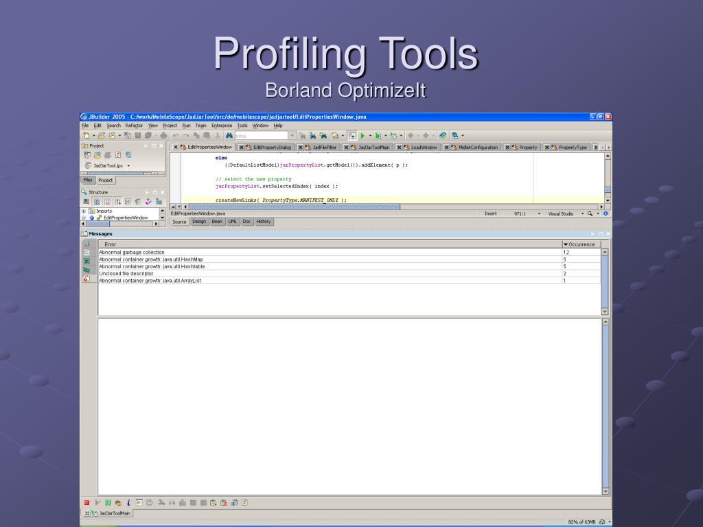The height and width of the screenshot is (527, 703).
Task: Click the blue info icon in bottom toolbar
Action: [128, 503]
